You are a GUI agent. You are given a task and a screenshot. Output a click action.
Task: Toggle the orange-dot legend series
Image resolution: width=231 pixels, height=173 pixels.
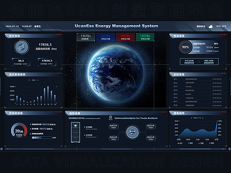pyautogui.click(x=211, y=143)
